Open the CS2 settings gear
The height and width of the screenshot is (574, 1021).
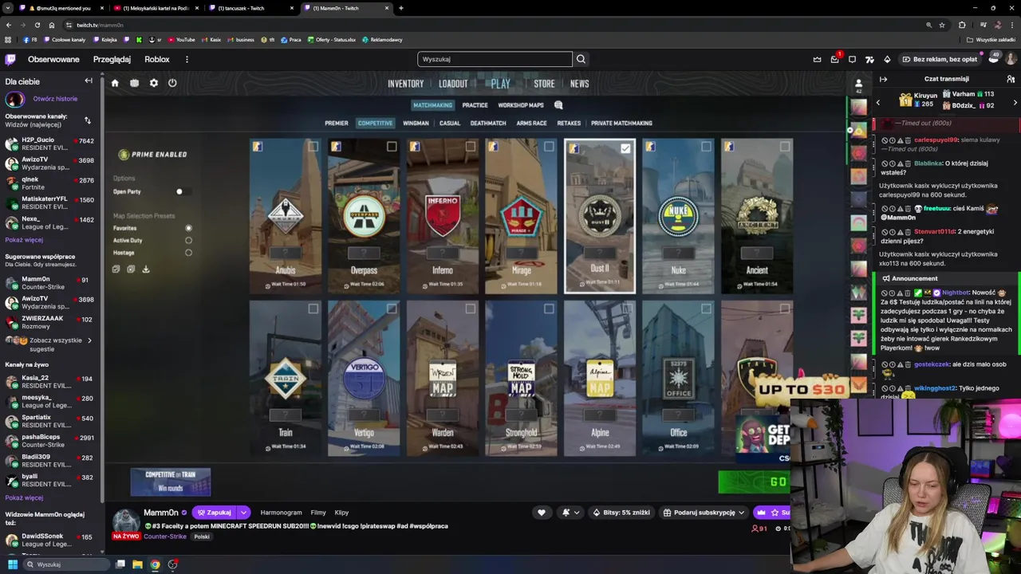coord(153,83)
